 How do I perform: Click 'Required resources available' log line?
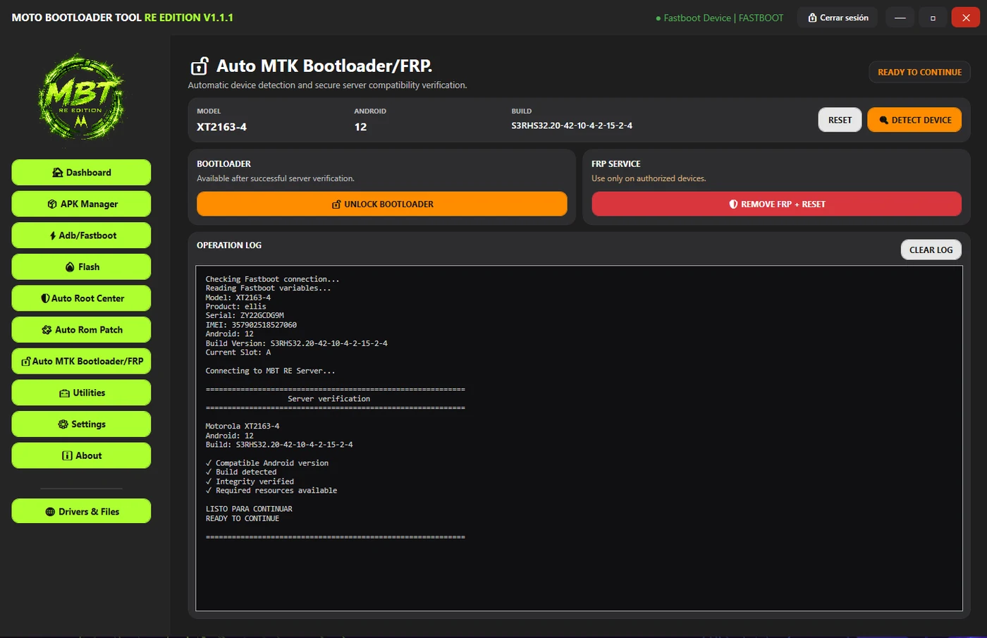tap(271, 491)
